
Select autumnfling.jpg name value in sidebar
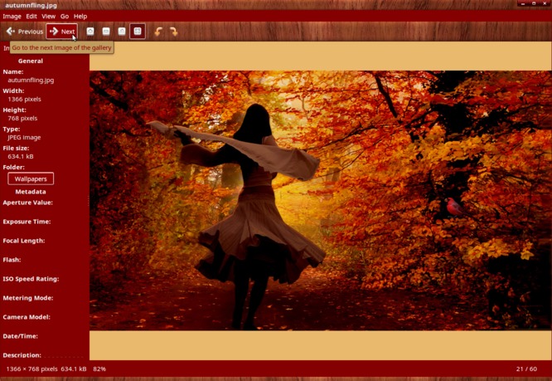[31, 80]
